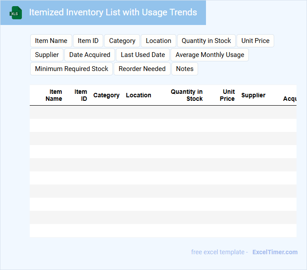
Task: Choose the Location tag
Action: (x=158, y=41)
